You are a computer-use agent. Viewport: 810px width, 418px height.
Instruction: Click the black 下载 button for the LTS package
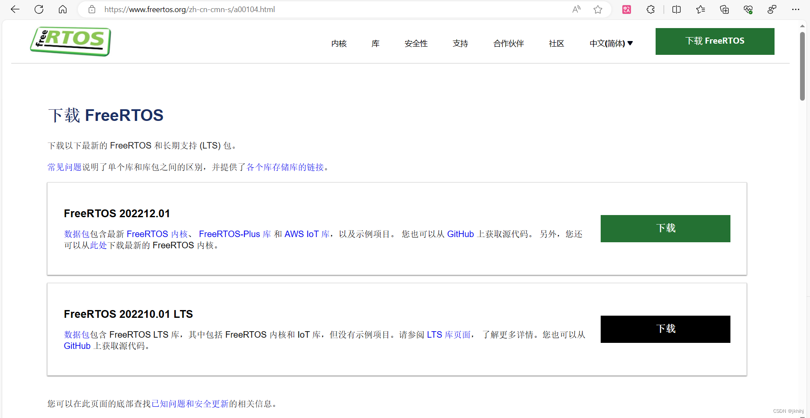pos(665,329)
